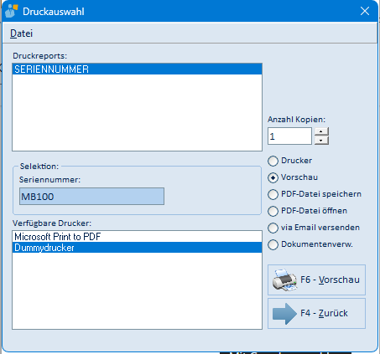Screen dimensions: 380x354
Task: Choose the Vorschau output option
Action: click(273, 177)
